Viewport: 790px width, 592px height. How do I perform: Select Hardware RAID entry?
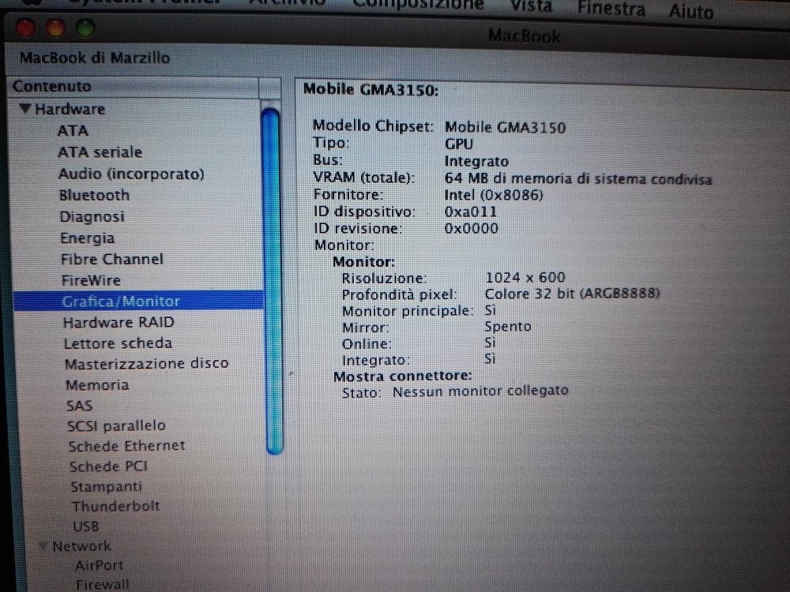[118, 322]
